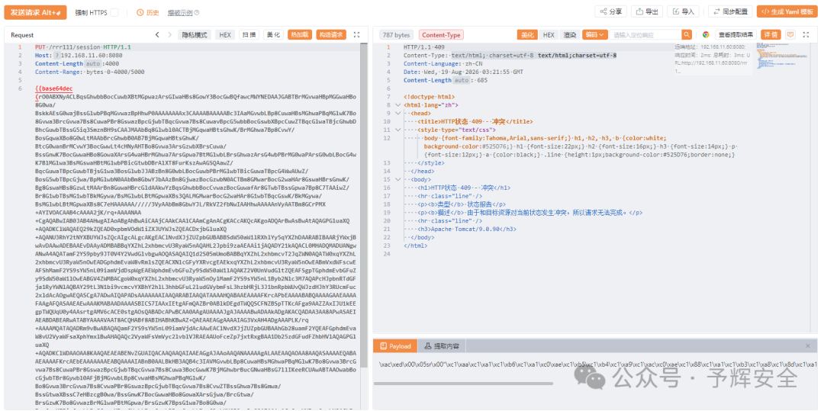Image resolution: width=824 pixels, height=411 pixels.
Task: Collapse the body tag fold arrow
Action: [x=398, y=179]
